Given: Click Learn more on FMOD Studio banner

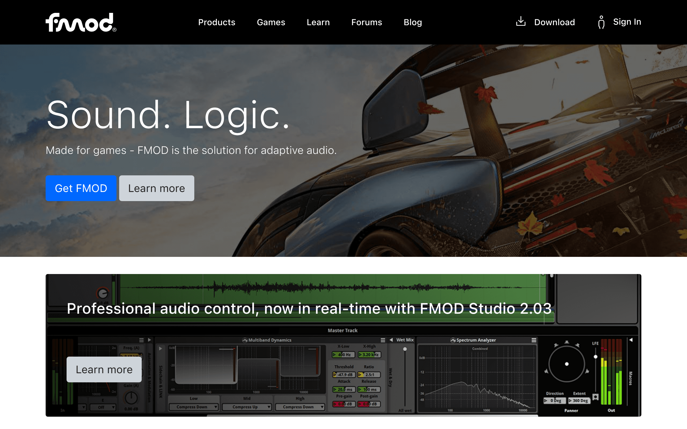Looking at the screenshot, I should [x=104, y=369].
